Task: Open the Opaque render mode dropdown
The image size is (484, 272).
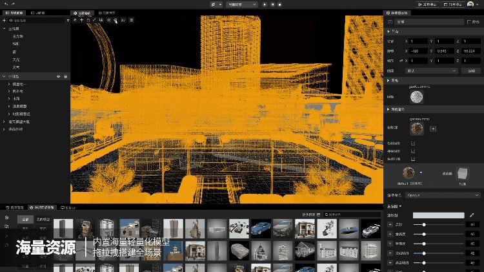Action: [434, 194]
